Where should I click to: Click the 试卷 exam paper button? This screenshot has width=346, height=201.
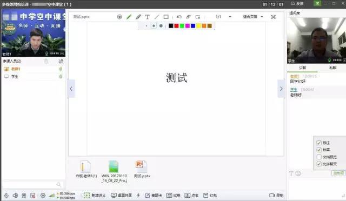coord(174,196)
